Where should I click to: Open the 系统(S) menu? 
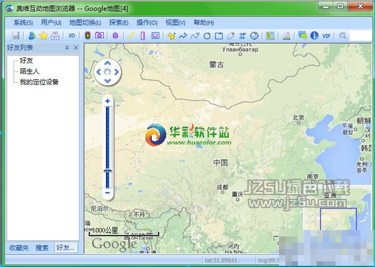[x=23, y=23]
